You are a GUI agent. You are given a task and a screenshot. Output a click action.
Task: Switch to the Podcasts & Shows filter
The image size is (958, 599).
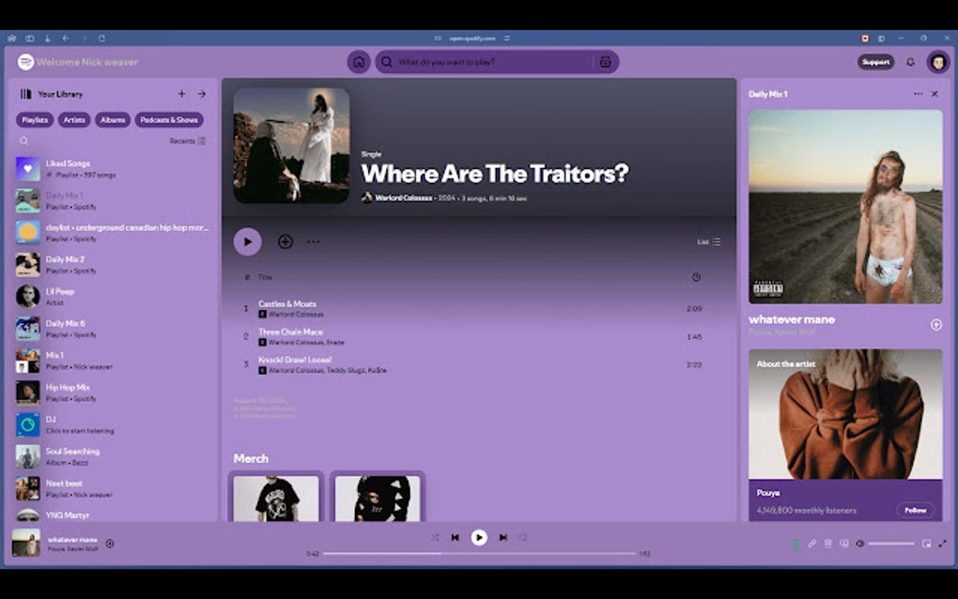coord(168,120)
